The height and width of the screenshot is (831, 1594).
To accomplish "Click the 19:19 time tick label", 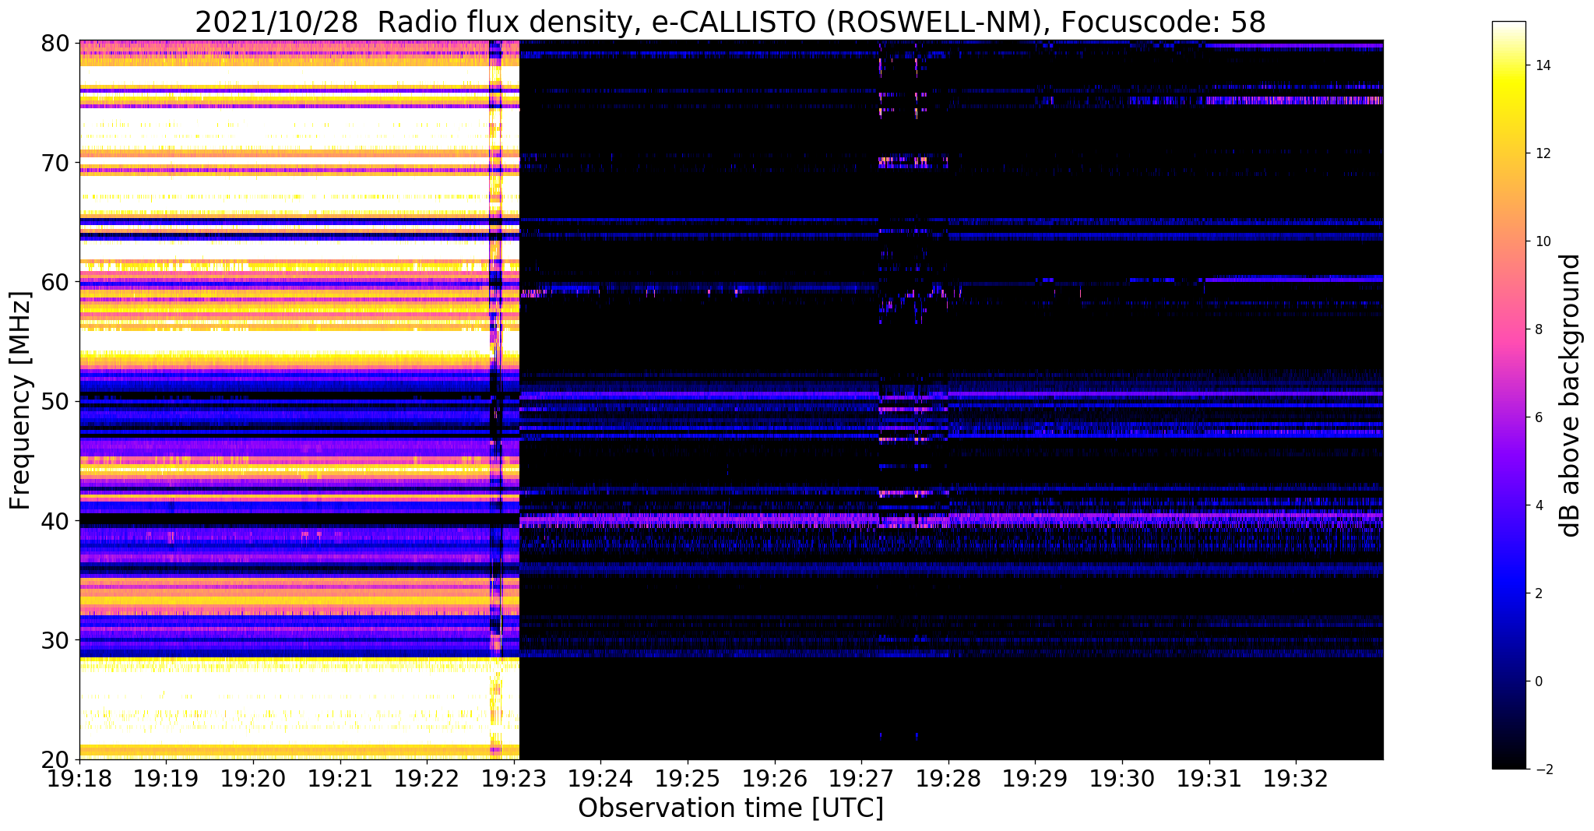I will click(166, 778).
